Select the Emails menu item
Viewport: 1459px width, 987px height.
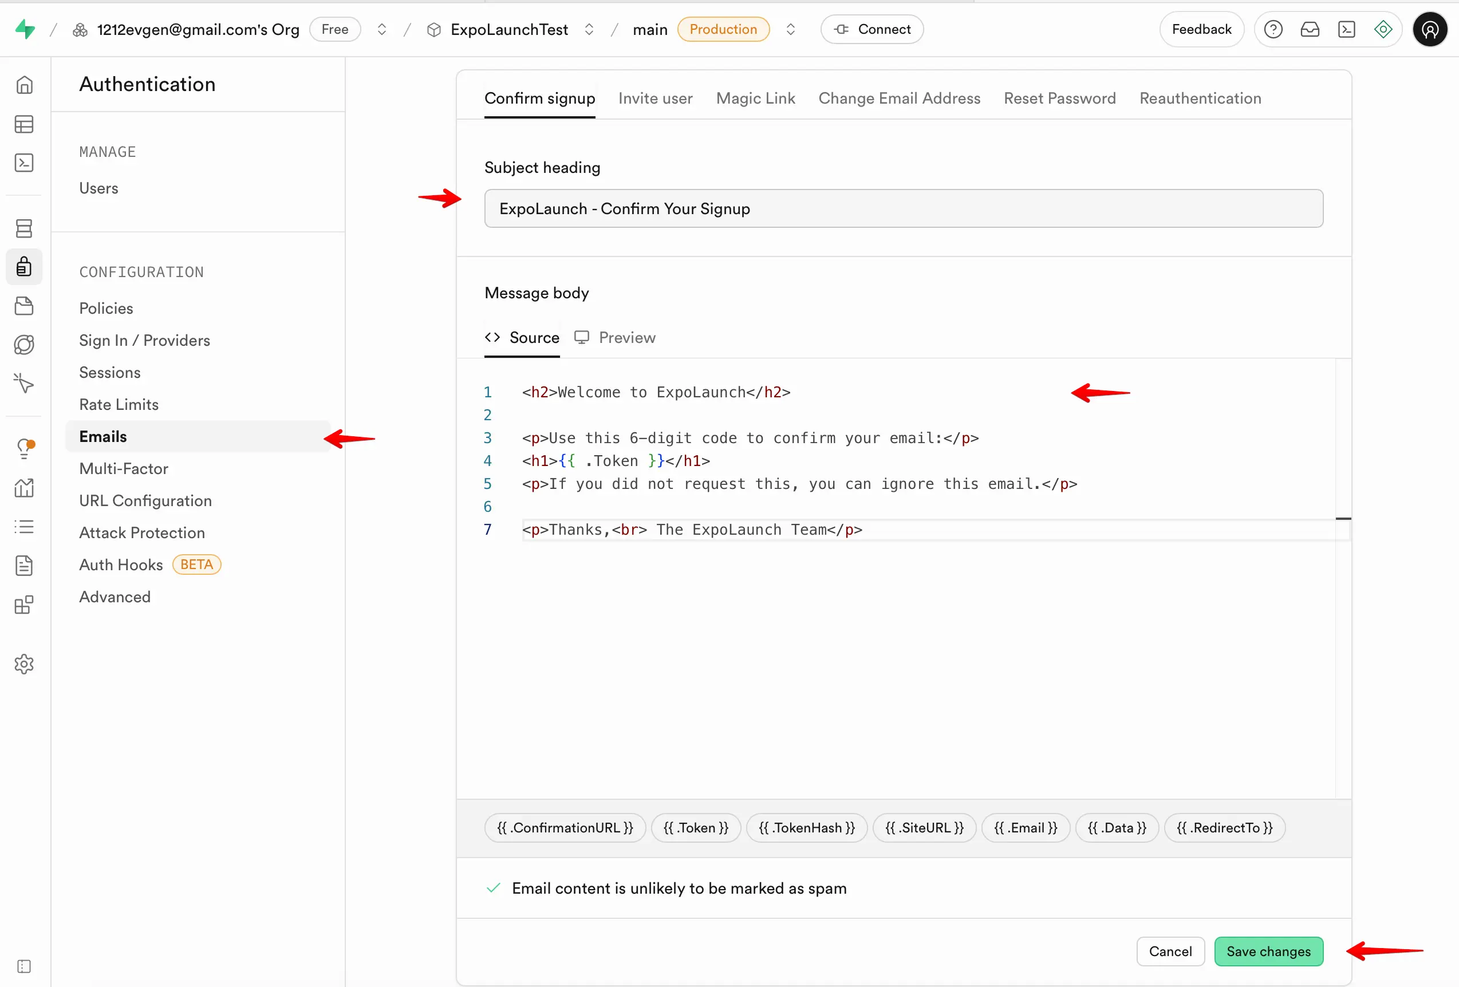(198, 436)
